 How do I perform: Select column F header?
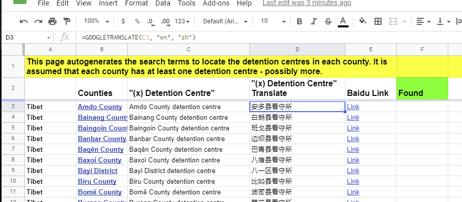point(422,49)
